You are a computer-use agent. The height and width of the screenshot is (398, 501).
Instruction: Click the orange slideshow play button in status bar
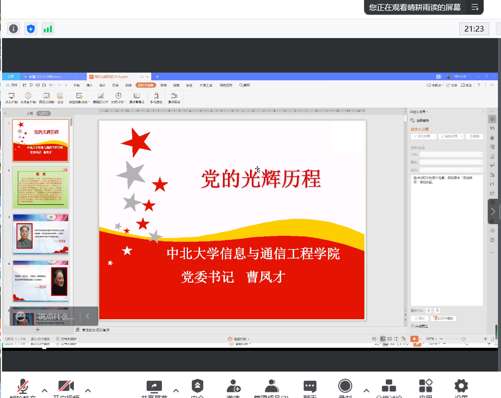414,339
